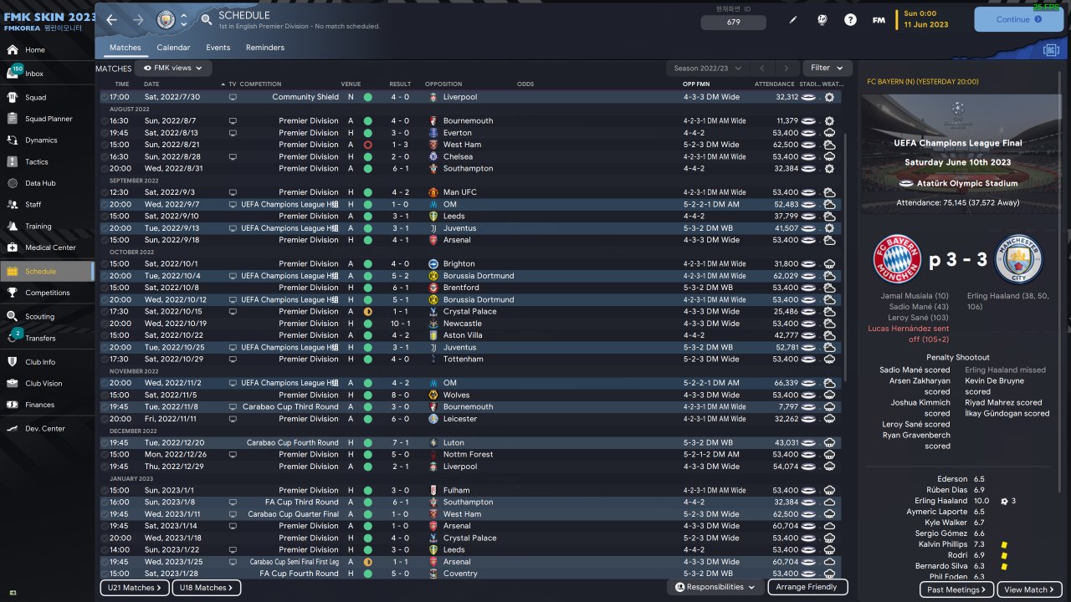Open the Staff sidebar icon

point(13,204)
